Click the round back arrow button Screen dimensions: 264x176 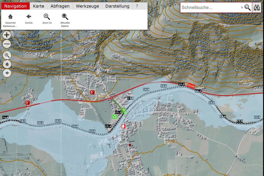[7, 73]
